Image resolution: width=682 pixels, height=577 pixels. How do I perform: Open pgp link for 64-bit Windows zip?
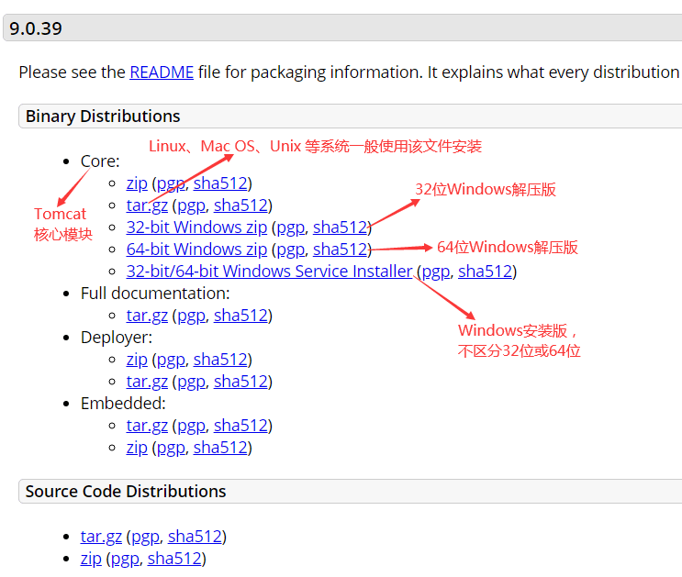290,250
